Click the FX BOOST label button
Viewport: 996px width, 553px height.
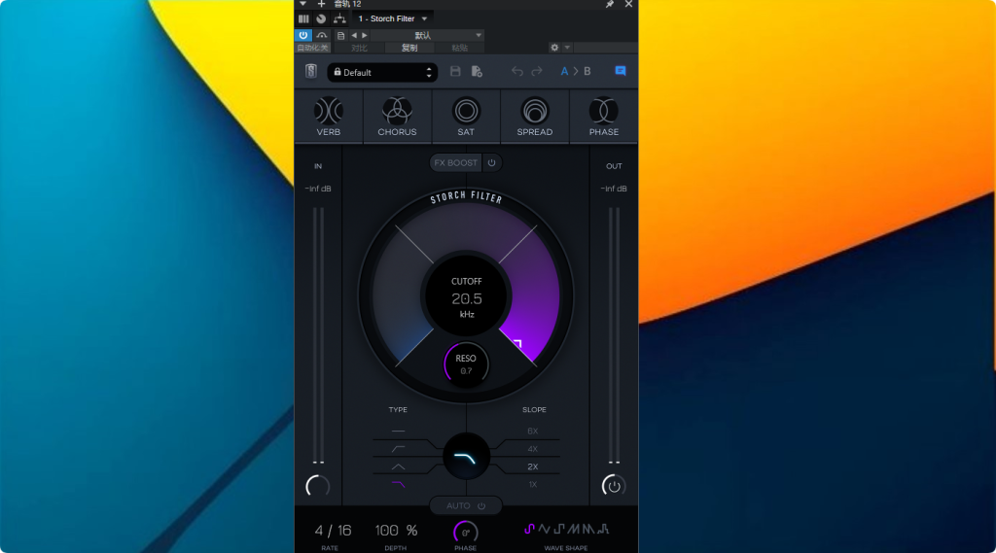pos(456,163)
